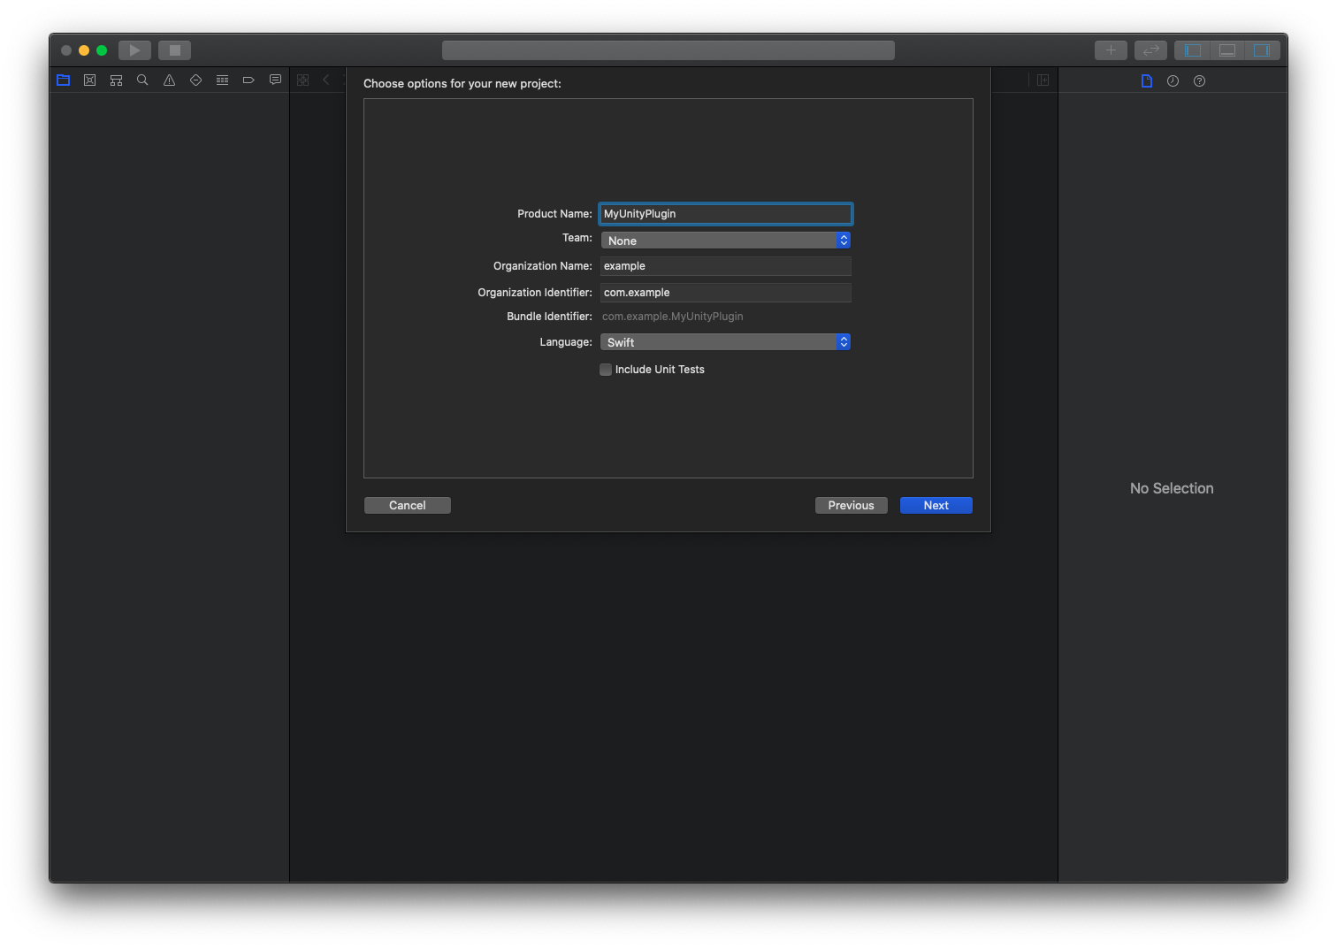Enable Include Unit Tests checkbox

click(x=606, y=370)
